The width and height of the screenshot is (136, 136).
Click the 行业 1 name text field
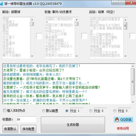click(77, 111)
